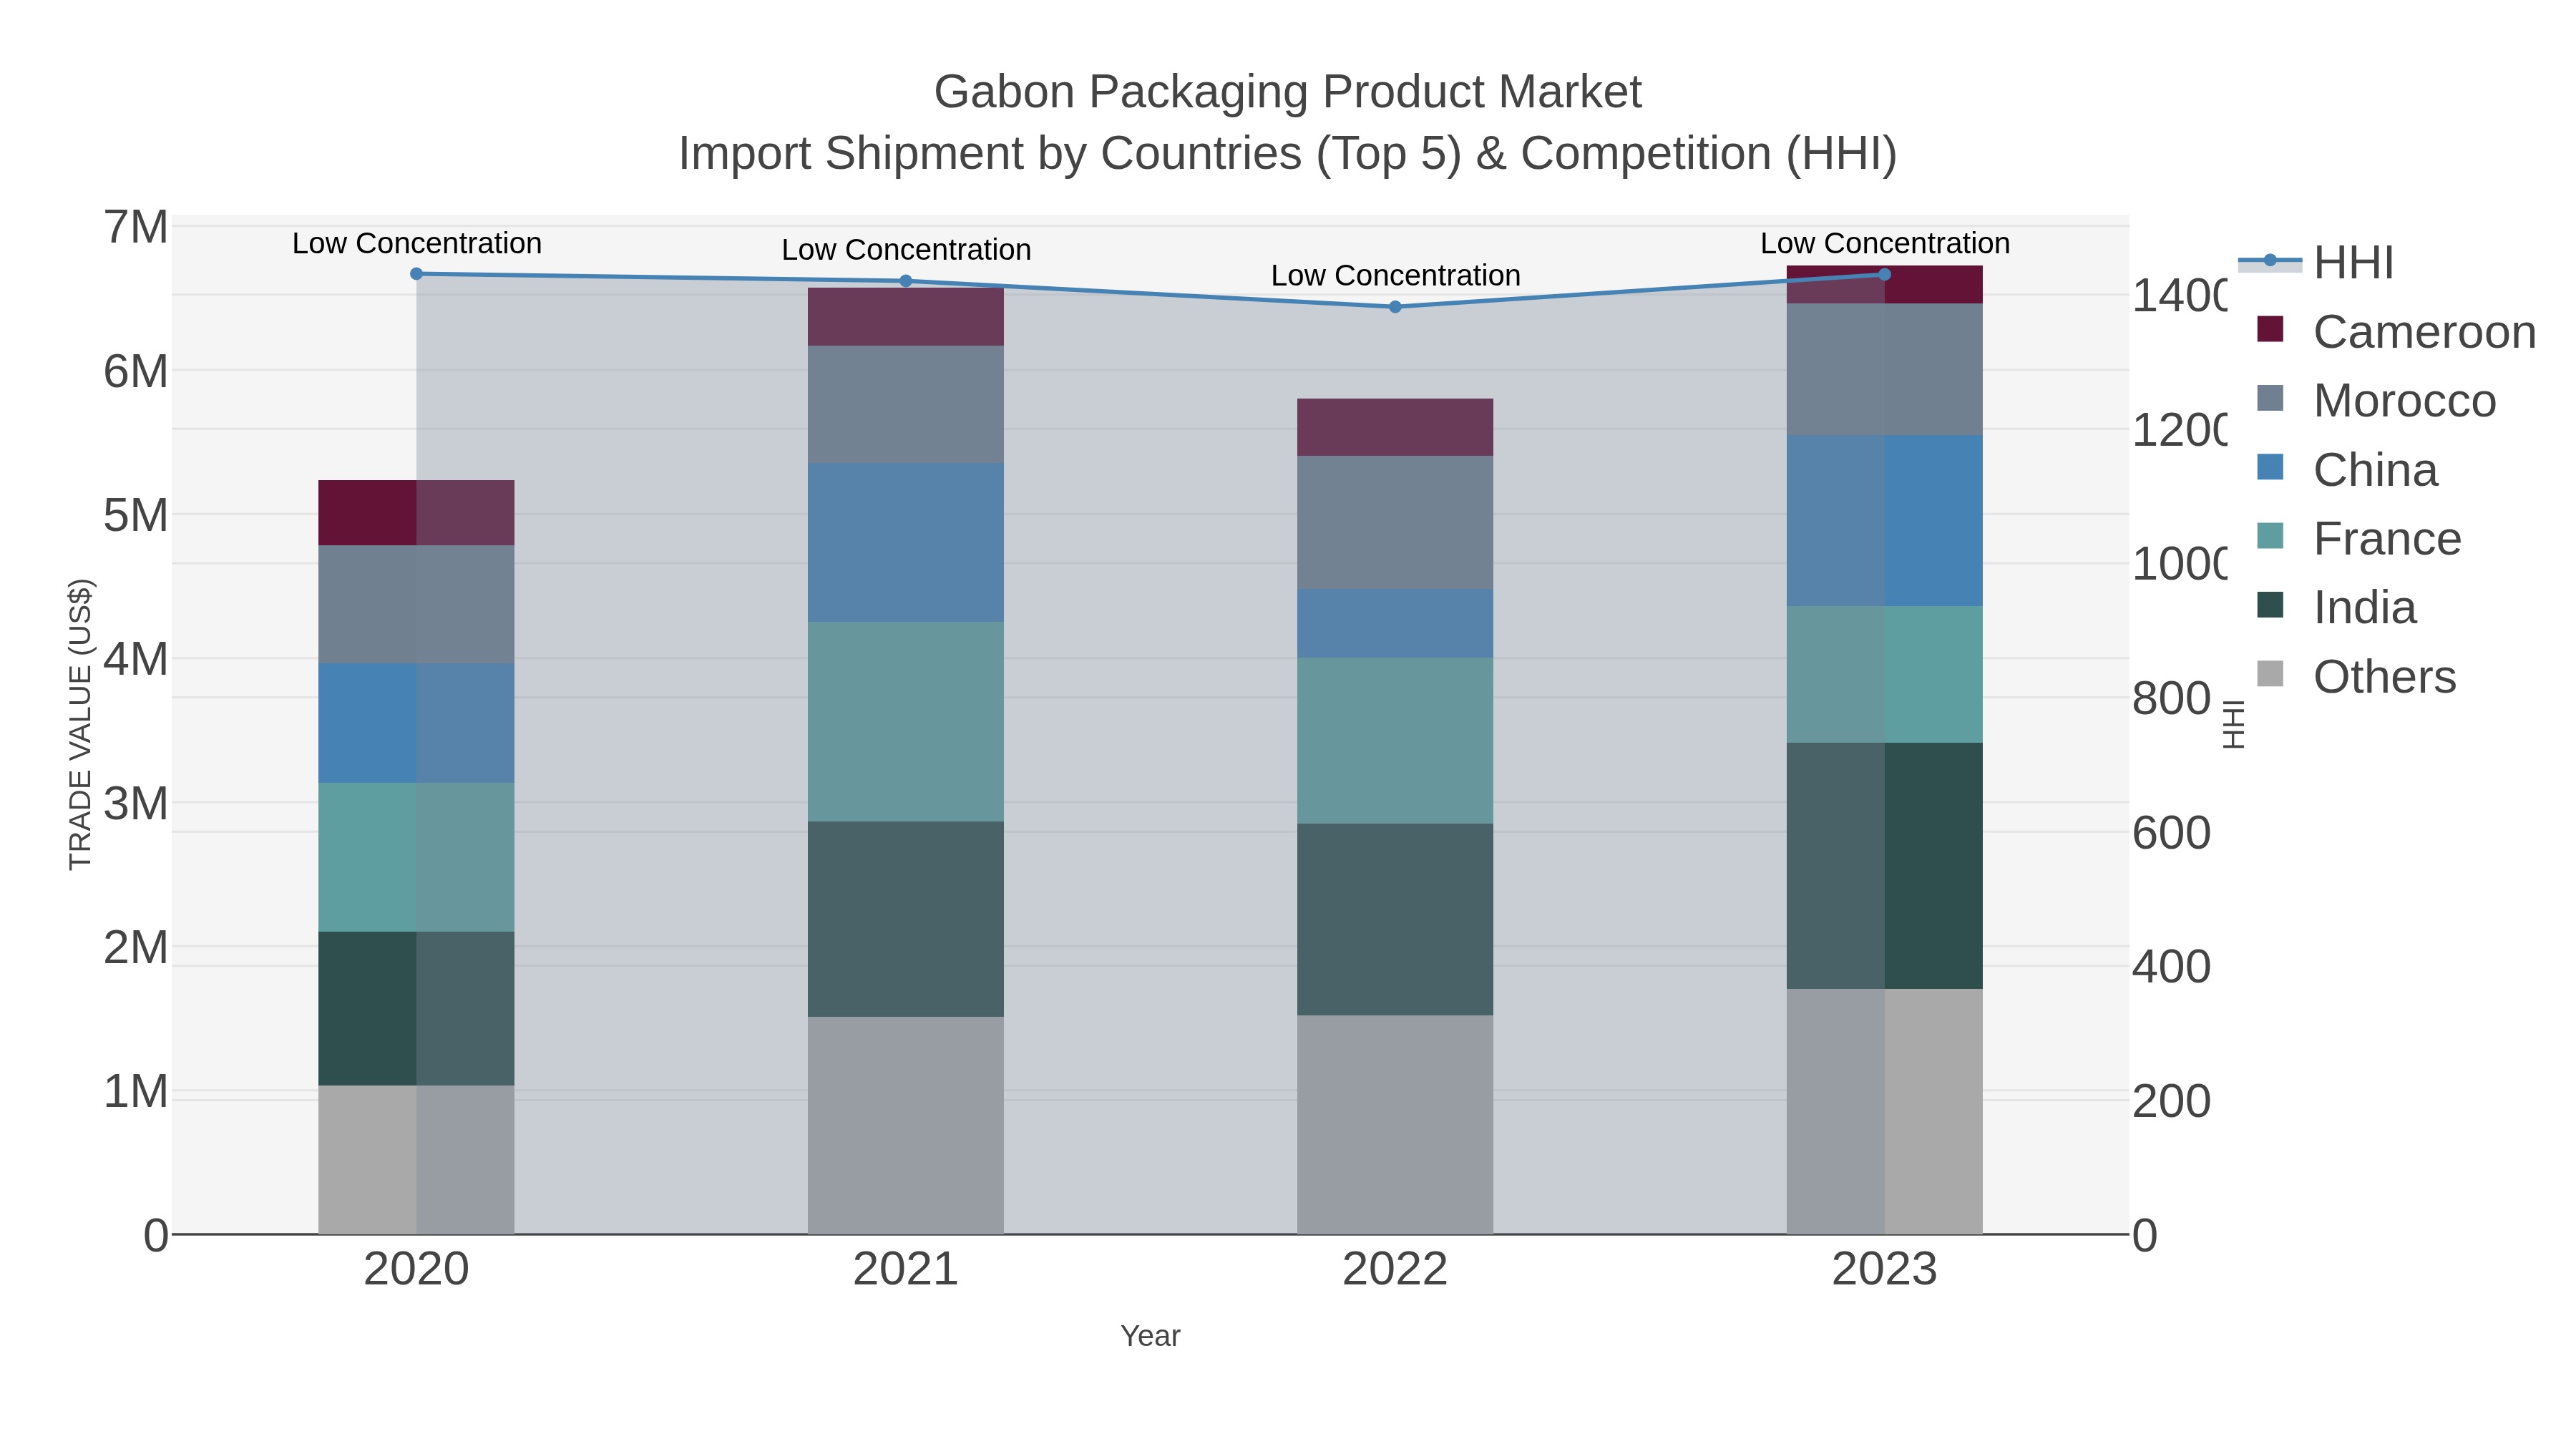Click the 2021 Cameroon bar segment

pos(906,317)
